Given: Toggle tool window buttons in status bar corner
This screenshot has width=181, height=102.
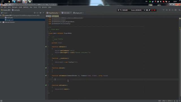Looking at the screenshot, I should (1, 101).
